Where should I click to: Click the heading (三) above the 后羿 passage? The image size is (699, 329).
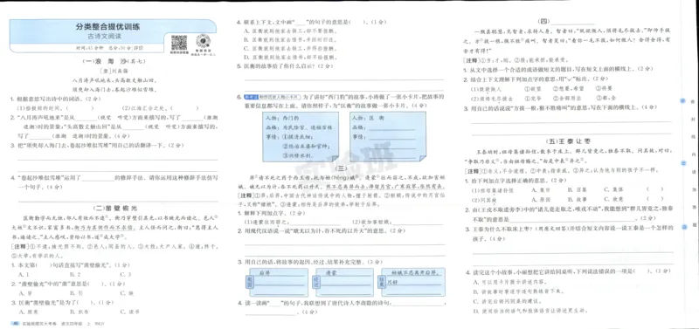(341, 168)
